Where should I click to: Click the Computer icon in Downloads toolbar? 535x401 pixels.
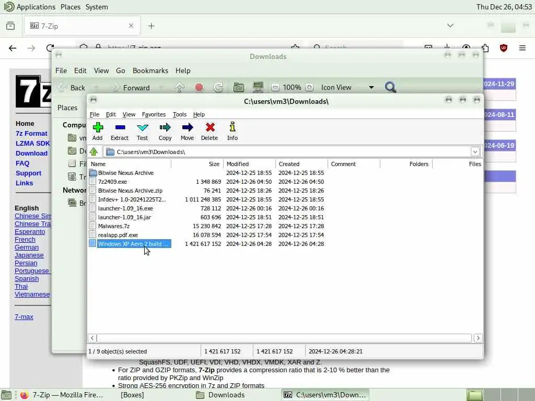point(258,87)
